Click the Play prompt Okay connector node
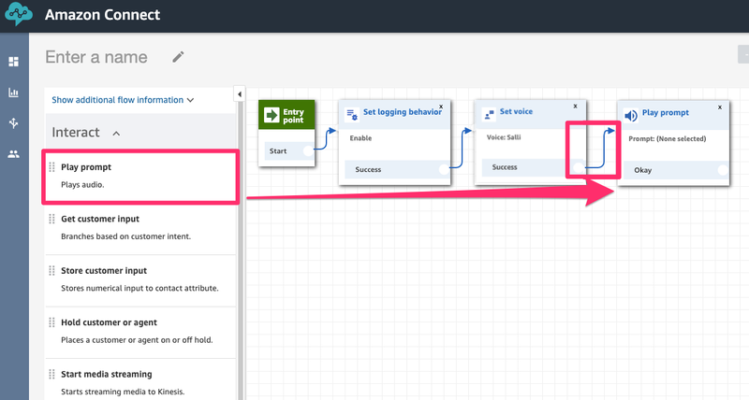The width and height of the screenshot is (749, 400). (723, 170)
